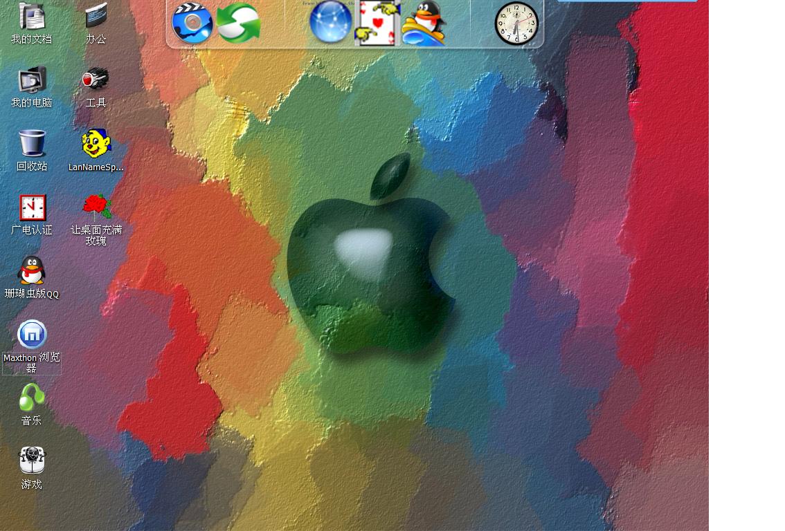Open the 办公 folder icon

tap(96, 15)
